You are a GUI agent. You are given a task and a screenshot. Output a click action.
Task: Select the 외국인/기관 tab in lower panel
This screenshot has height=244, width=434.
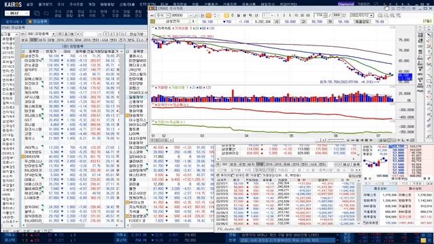(x=264, y=170)
